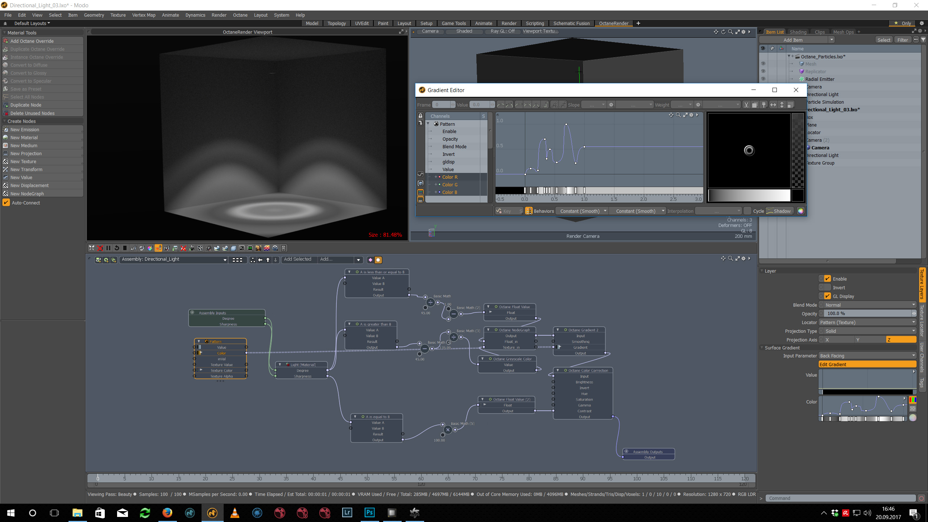928x522 pixels.
Task: Click New Displacement in Create Nodes
Action: pyautogui.click(x=29, y=185)
